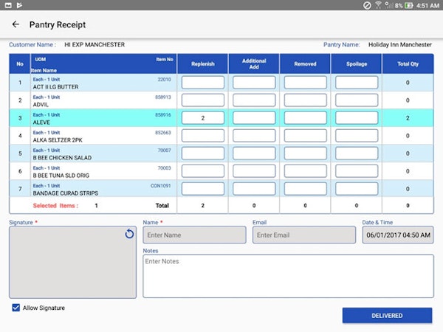Tap the Wi-Fi status icon
Image resolution: width=443 pixels, height=332 pixels.
(378, 5)
